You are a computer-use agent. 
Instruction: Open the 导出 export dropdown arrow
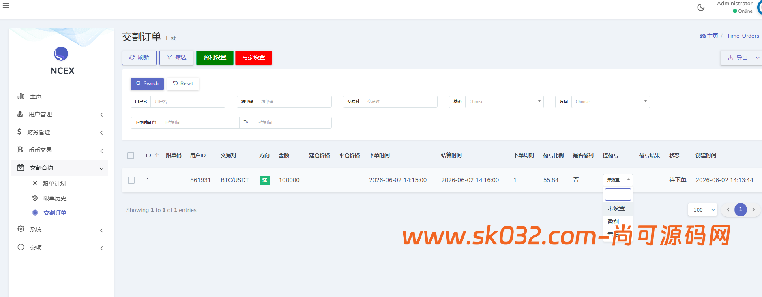pos(758,58)
